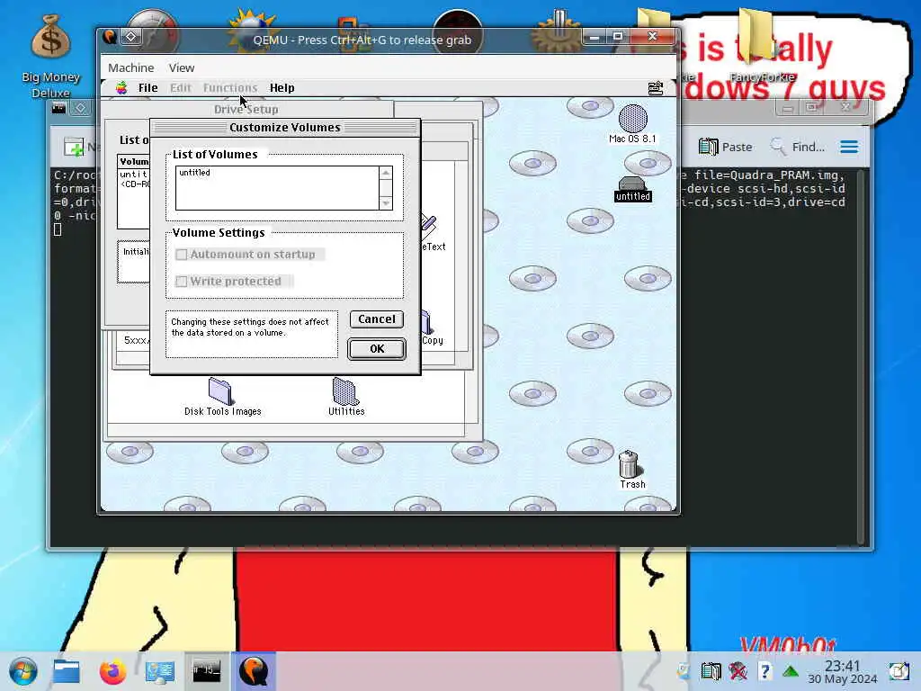The image size is (921, 691).
Task: Open the QEMU View menu
Action: 182,67
